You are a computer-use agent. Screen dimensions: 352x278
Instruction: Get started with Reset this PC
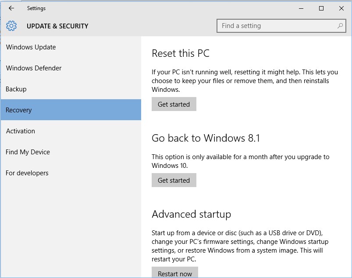(174, 104)
